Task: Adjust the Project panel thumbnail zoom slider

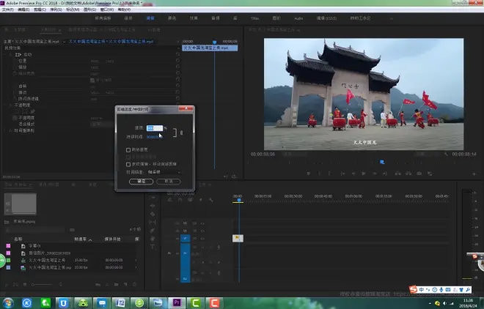Action: tap(42, 284)
